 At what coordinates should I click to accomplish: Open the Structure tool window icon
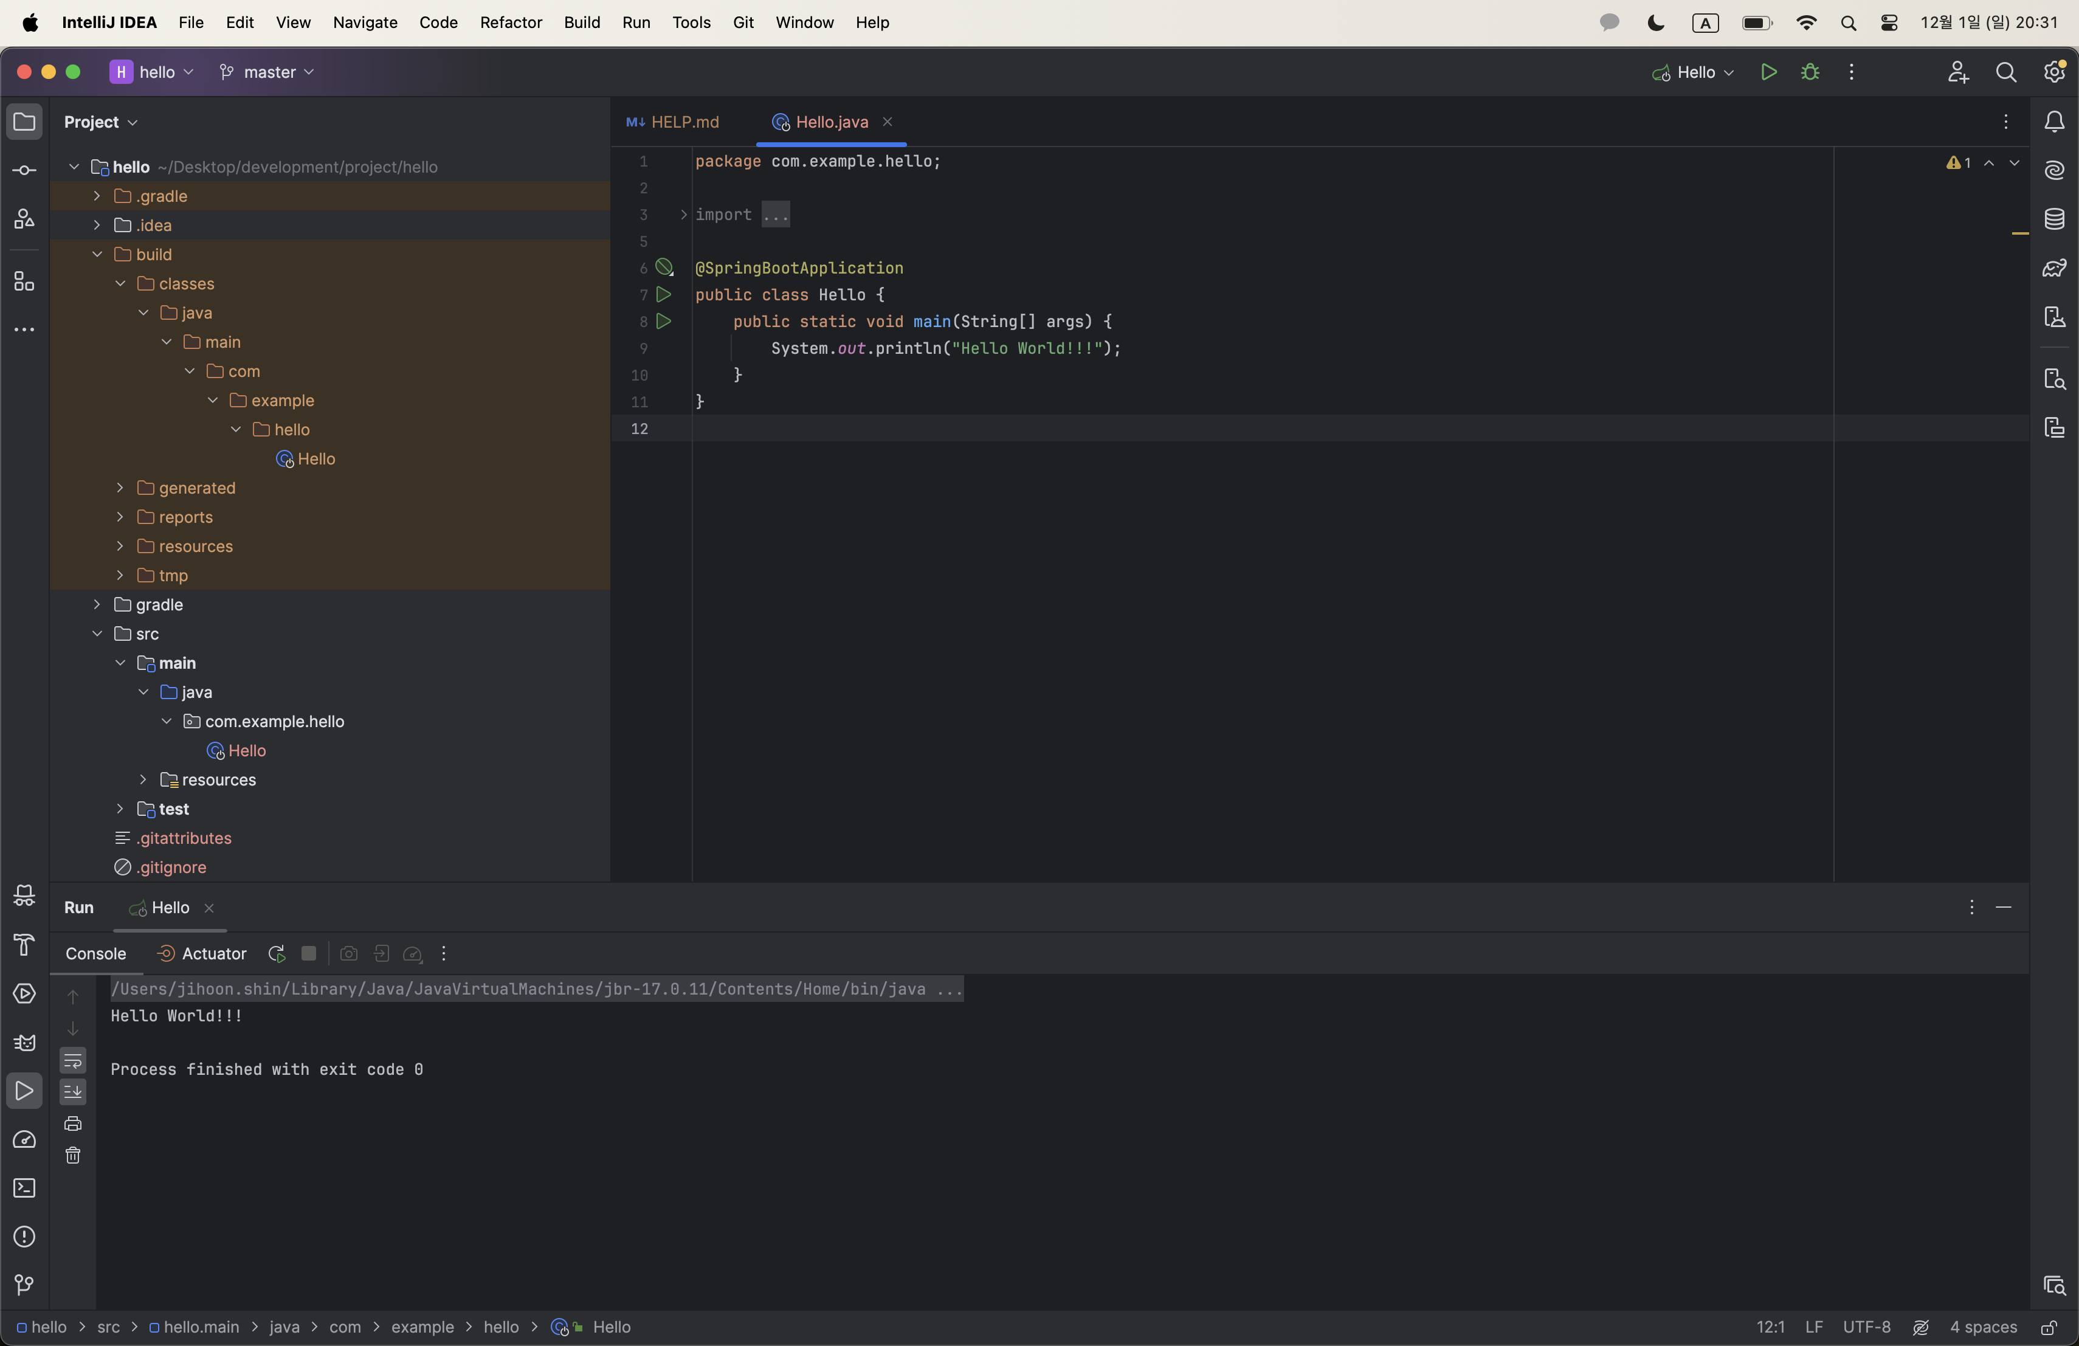[24, 281]
